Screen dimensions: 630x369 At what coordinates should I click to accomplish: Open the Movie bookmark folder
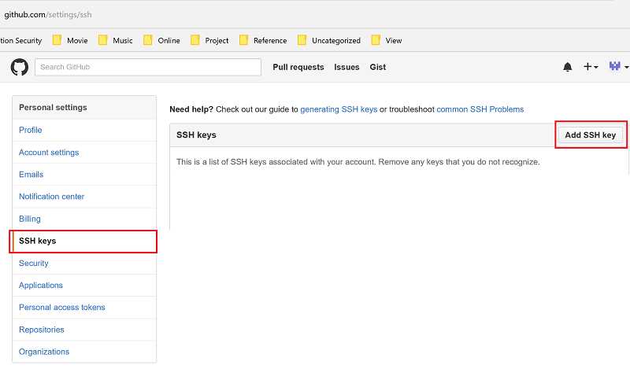(70, 40)
